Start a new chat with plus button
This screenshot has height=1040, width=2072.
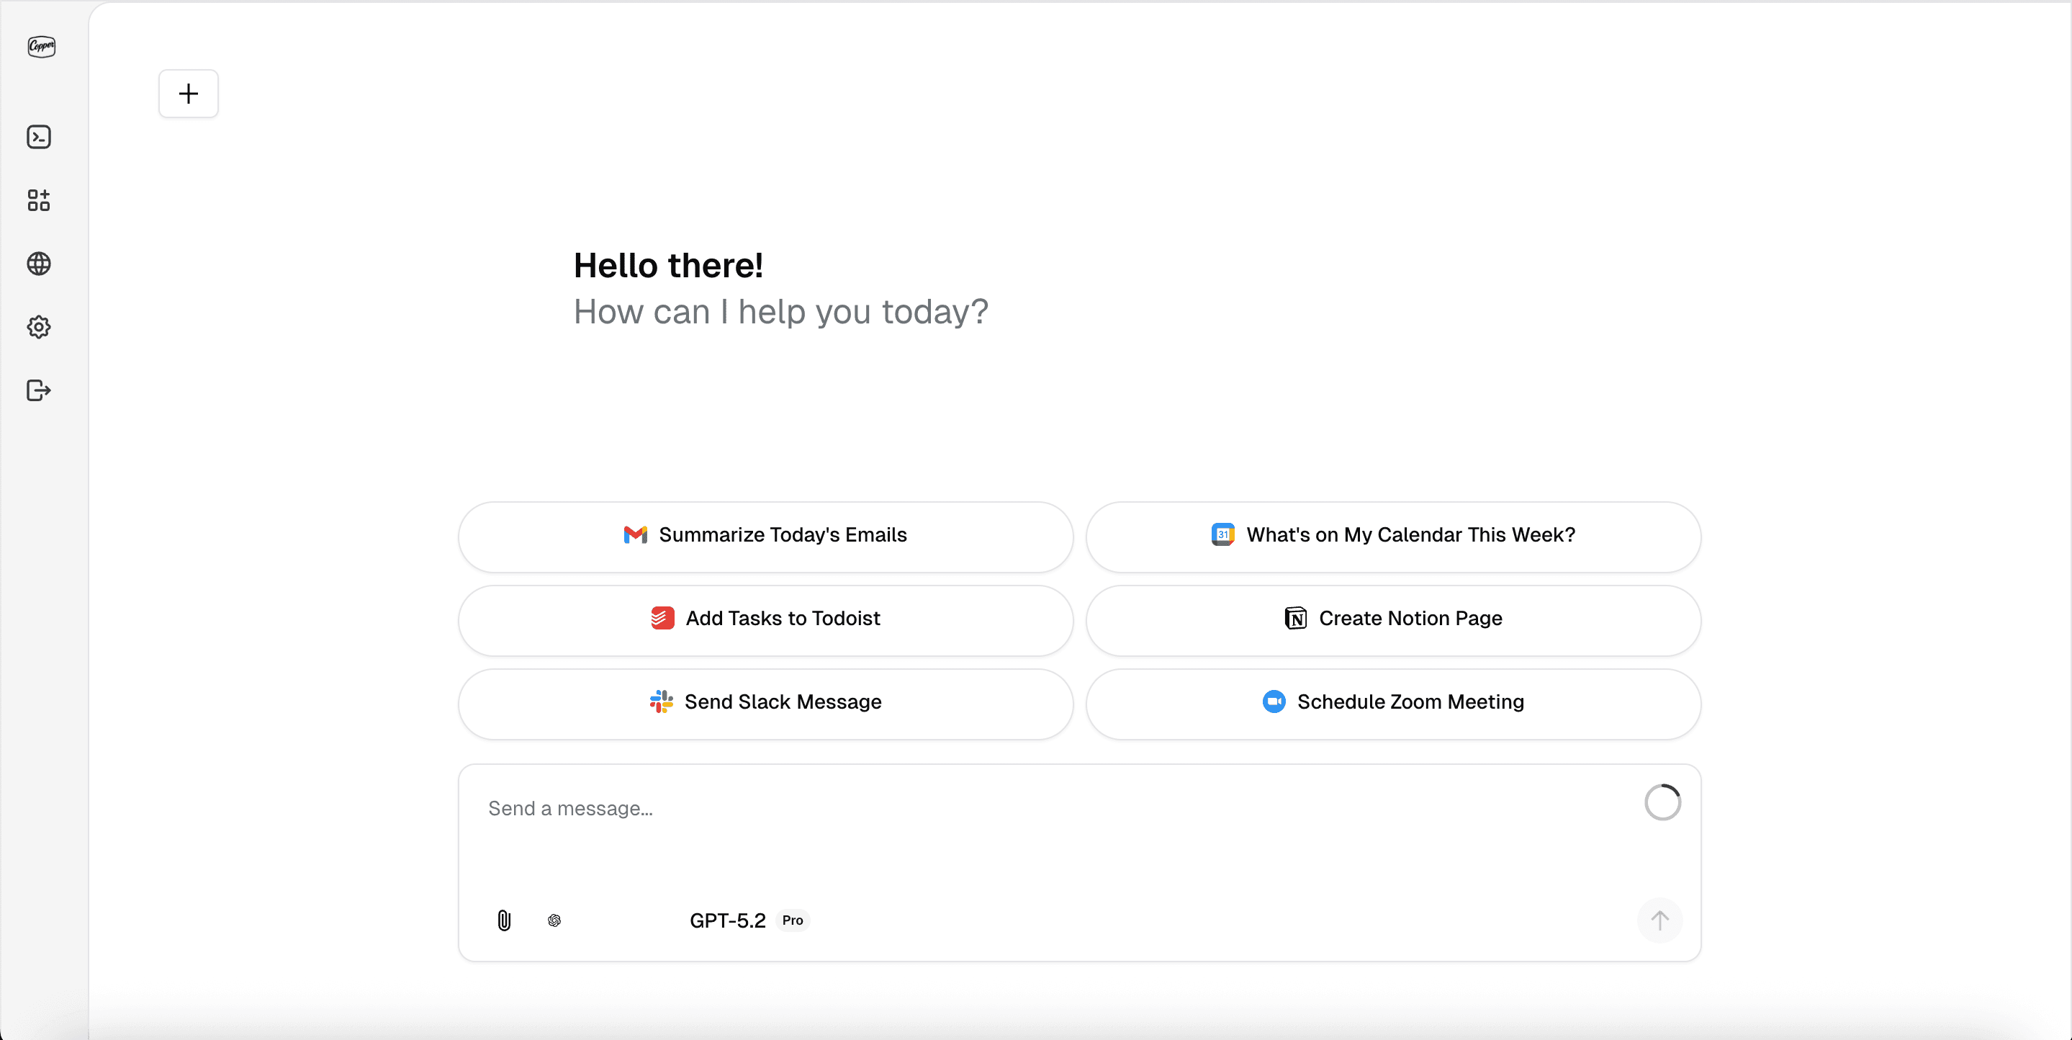[x=188, y=94]
